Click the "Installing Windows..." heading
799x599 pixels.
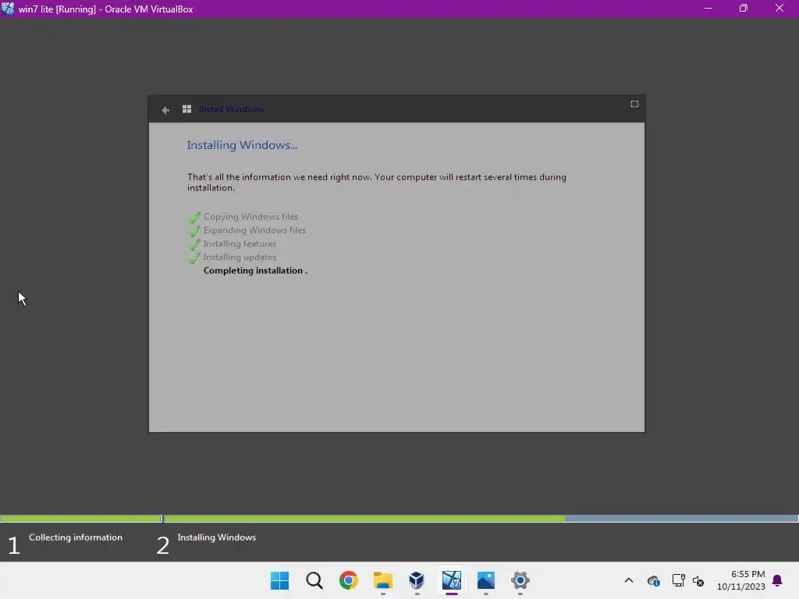242,145
